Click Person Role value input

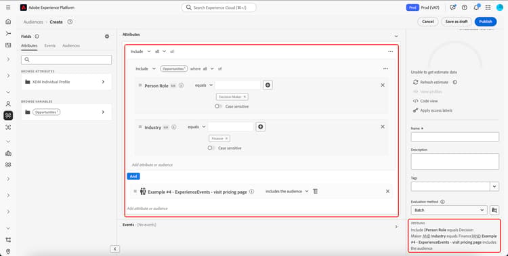point(238,85)
